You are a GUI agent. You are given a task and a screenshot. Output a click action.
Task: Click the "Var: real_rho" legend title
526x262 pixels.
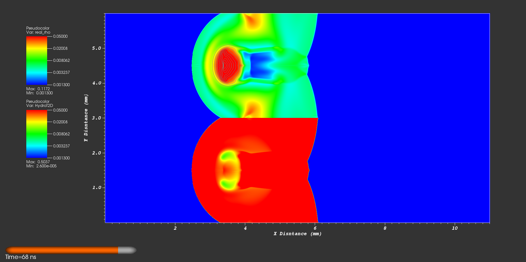(38, 32)
